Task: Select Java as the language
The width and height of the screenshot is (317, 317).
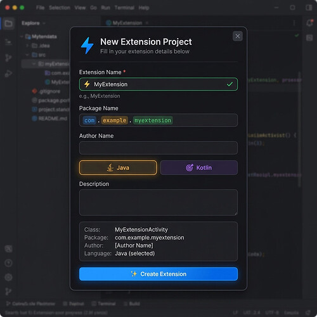Action: pyautogui.click(x=118, y=167)
